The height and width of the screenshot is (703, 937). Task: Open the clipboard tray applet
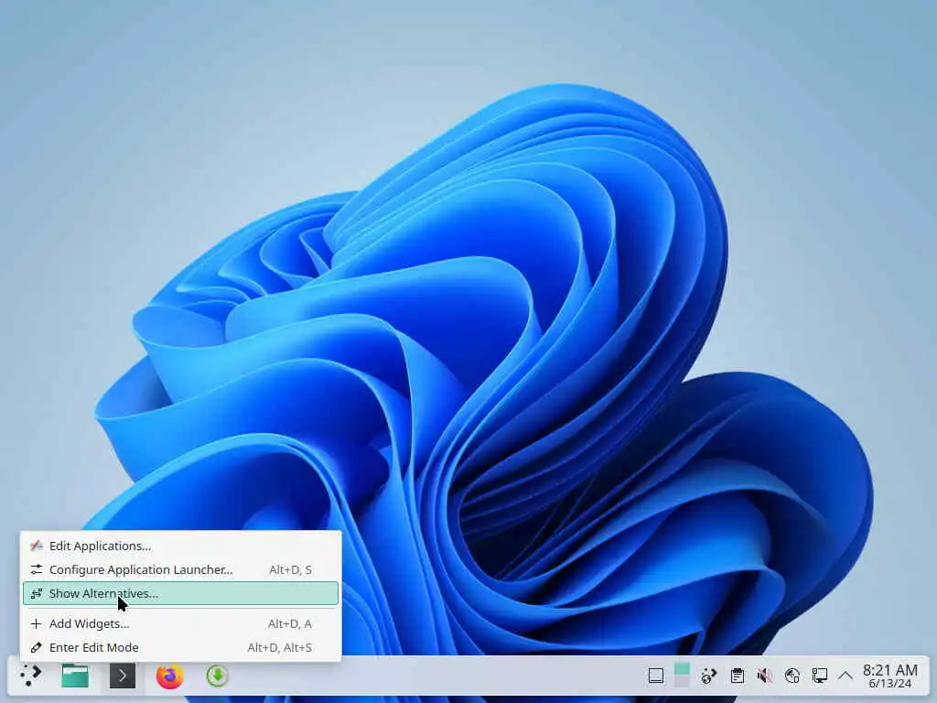(738, 676)
